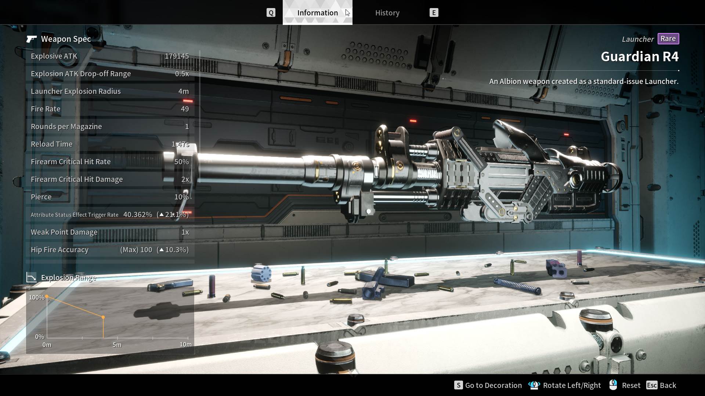This screenshot has height=396, width=705.
Task: Select the Explosive ATK stat row
Action: [110, 56]
